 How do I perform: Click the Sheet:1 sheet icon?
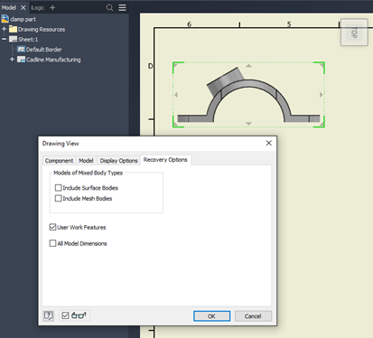click(13, 39)
